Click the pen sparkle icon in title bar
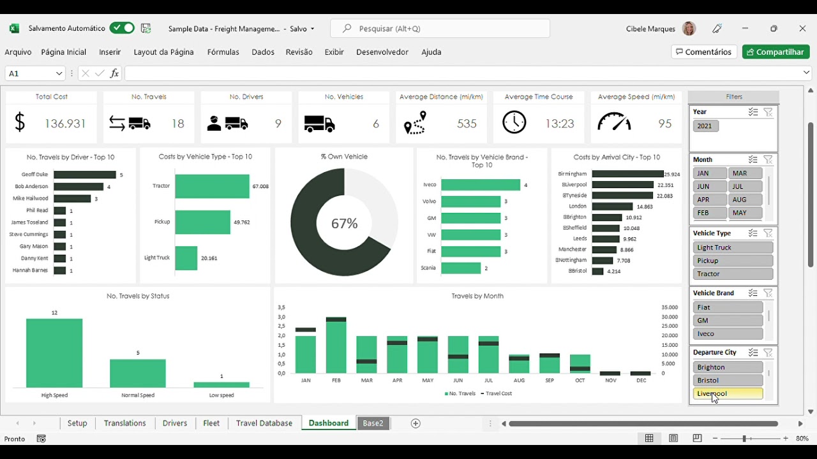This screenshot has height=459, width=817. [717, 29]
